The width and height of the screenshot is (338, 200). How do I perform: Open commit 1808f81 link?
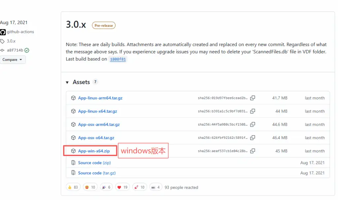[x=118, y=59]
